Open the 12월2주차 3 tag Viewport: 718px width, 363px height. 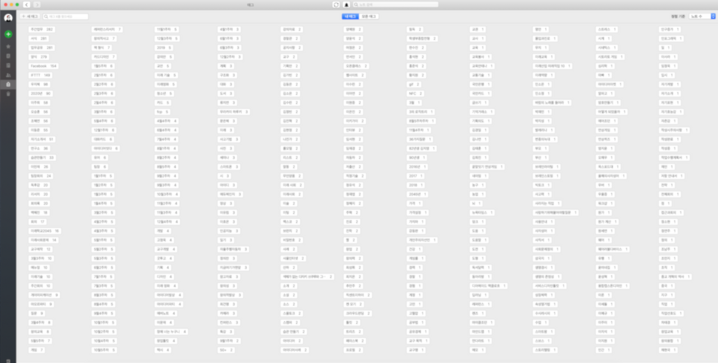click(x=230, y=57)
